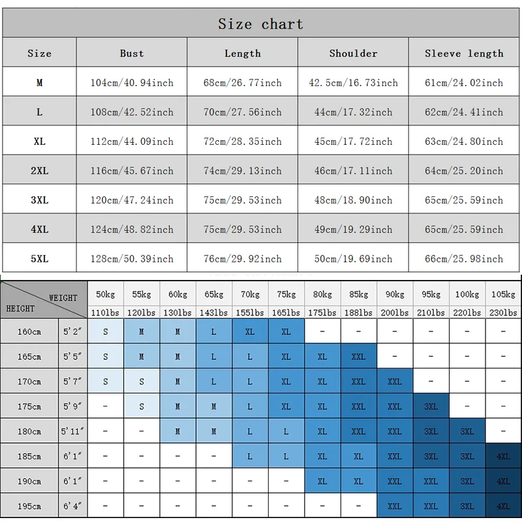Click the 104cm/40.94inch bust cell
The height and width of the screenshot is (522, 522).
pyautogui.click(x=132, y=83)
